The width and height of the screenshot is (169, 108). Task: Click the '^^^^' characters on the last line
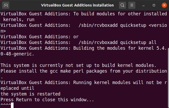tap(5, 105)
